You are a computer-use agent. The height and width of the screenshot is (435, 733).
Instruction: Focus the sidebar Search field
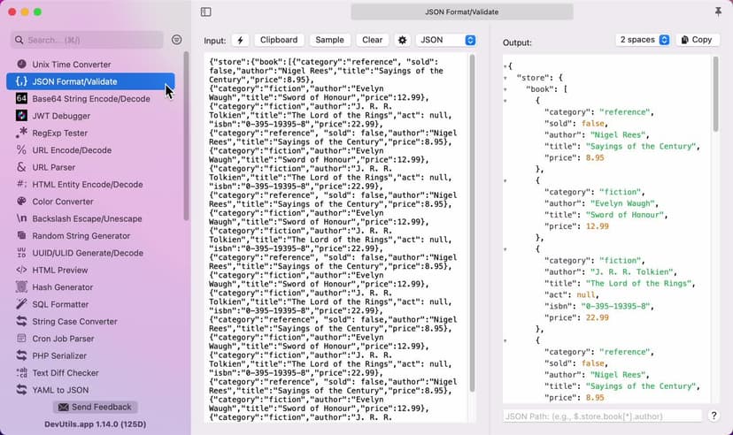tap(87, 40)
